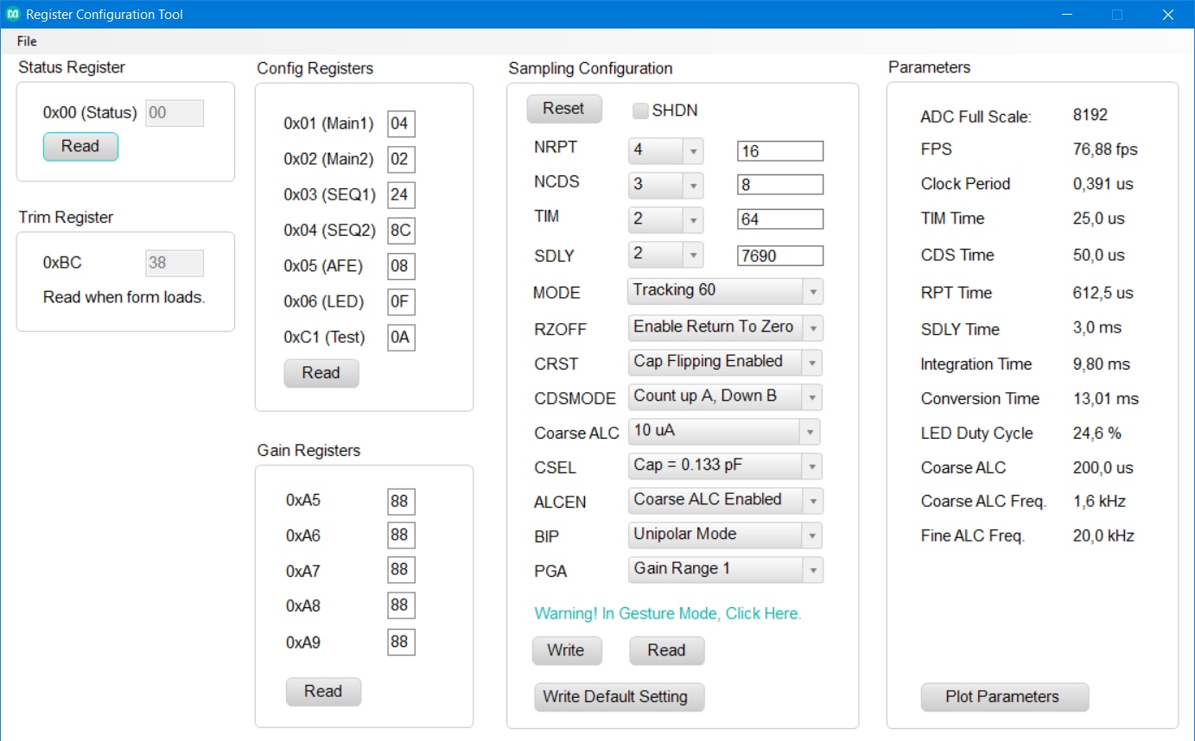Screen dimensions: 1195x741
Task: Click the 0xBC trim value field
Action: 175,263
